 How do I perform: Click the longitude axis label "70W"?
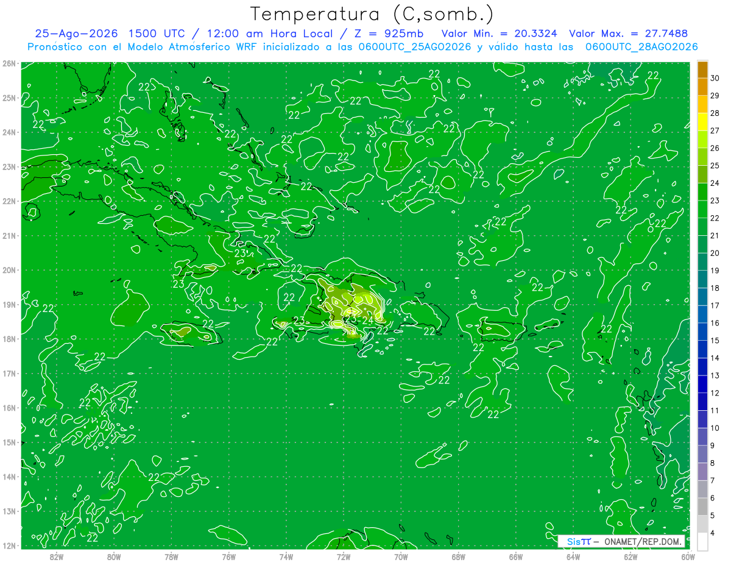coord(401,556)
